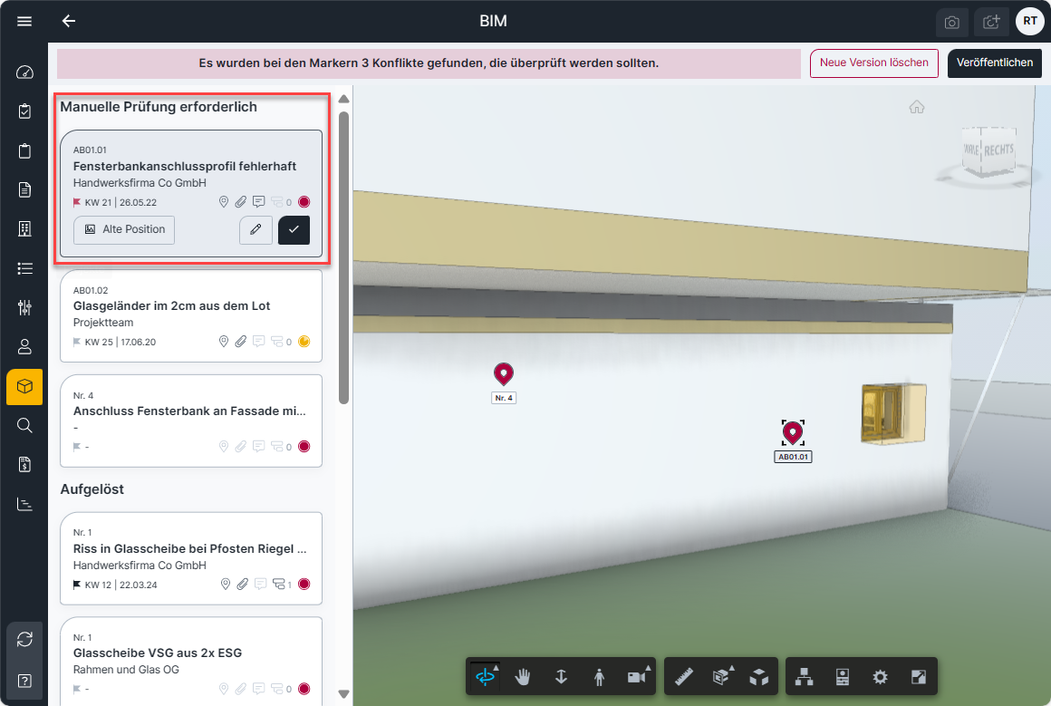The width and height of the screenshot is (1051, 706).
Task: Open help via the question mark icon
Action: coord(24,682)
